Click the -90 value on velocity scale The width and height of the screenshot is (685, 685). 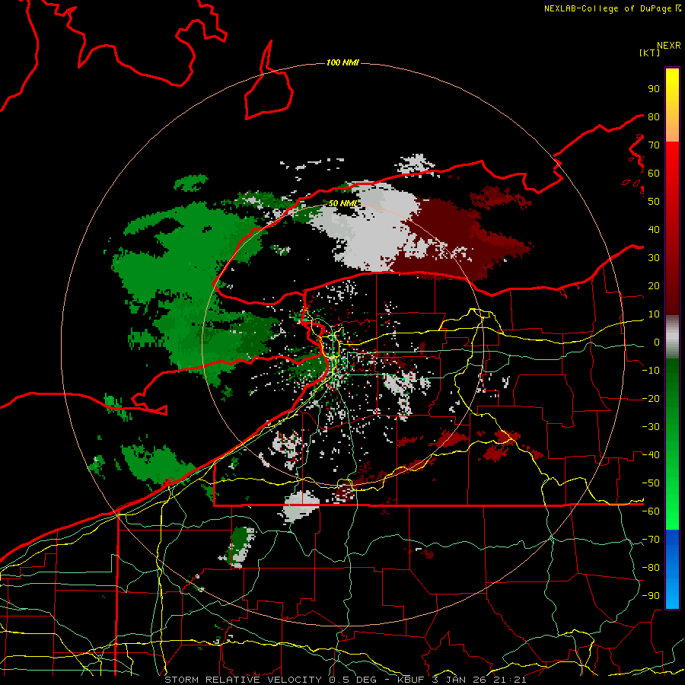pyautogui.click(x=651, y=596)
